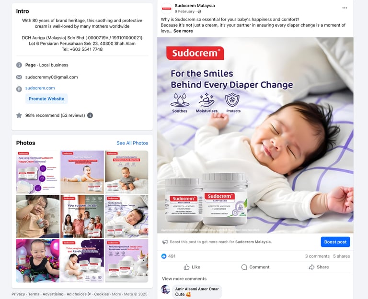Click the globe audience icon next to date
368x299 pixels.
[x=199, y=11]
